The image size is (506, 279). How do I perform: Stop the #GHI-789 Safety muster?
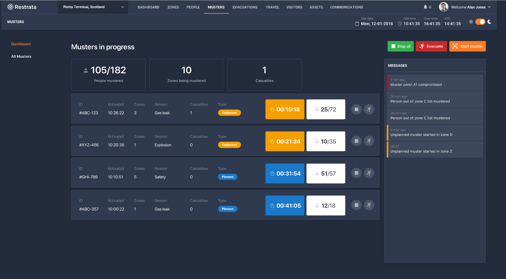click(x=356, y=173)
